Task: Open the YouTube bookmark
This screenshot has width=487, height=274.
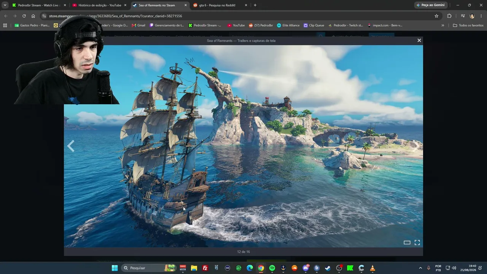Action: [x=236, y=25]
